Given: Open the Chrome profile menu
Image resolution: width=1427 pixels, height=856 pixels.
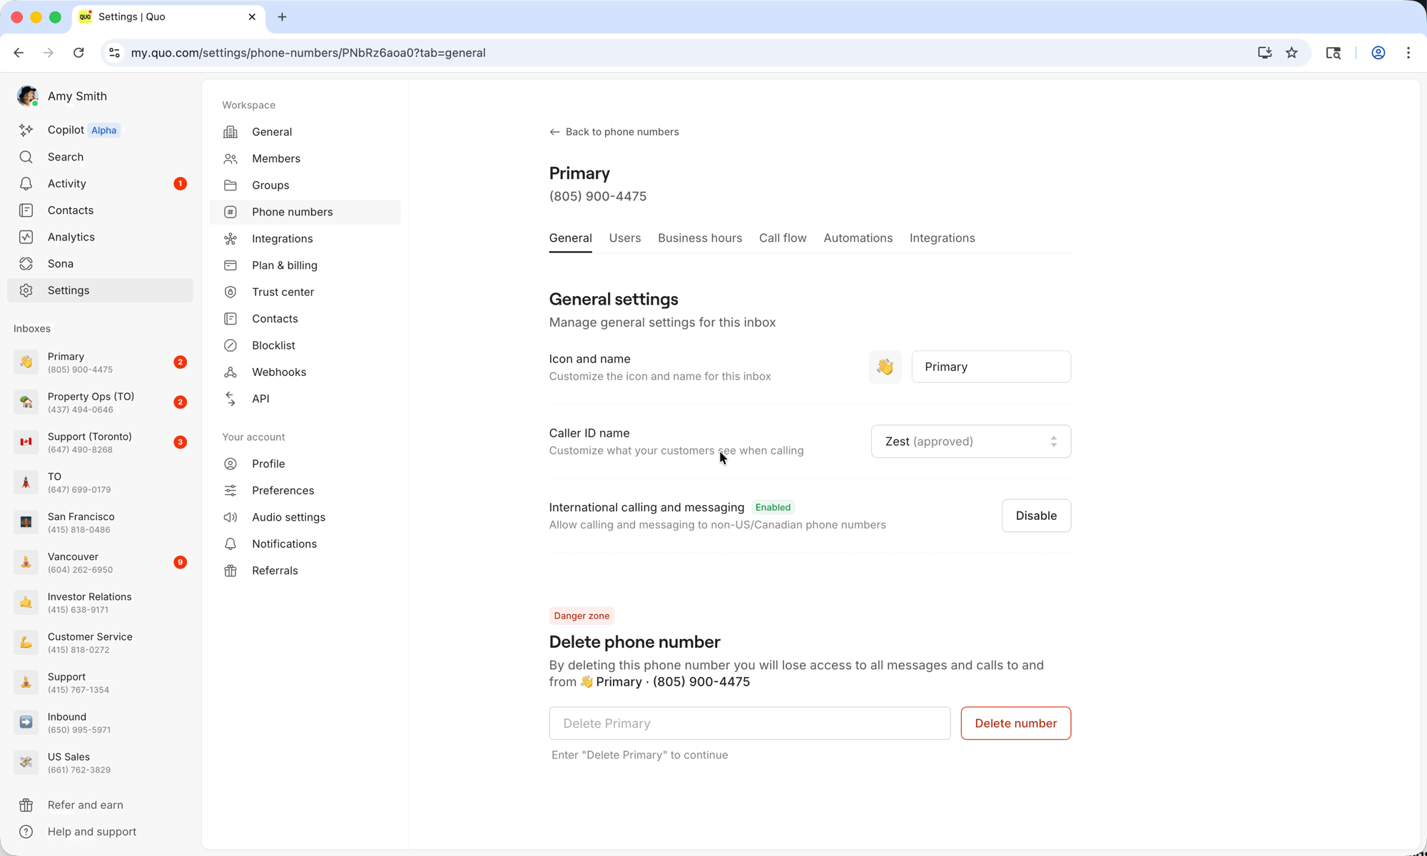Looking at the screenshot, I should tap(1378, 52).
